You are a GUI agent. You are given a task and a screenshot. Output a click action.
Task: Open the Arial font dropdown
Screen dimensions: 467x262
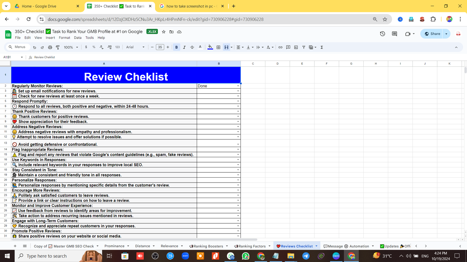pyautogui.click(x=135, y=47)
